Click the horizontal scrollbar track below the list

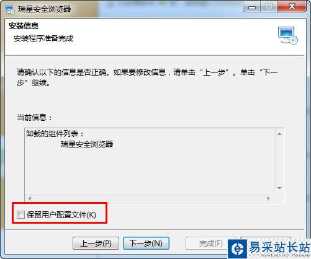(x=149, y=198)
